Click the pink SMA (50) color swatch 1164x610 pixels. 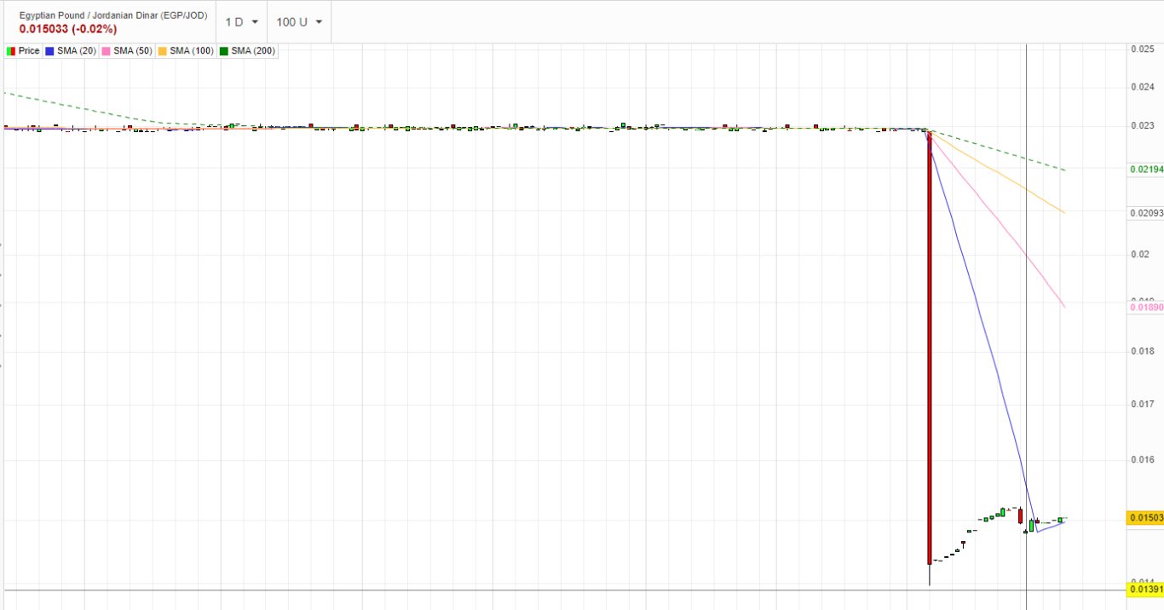click(x=106, y=51)
